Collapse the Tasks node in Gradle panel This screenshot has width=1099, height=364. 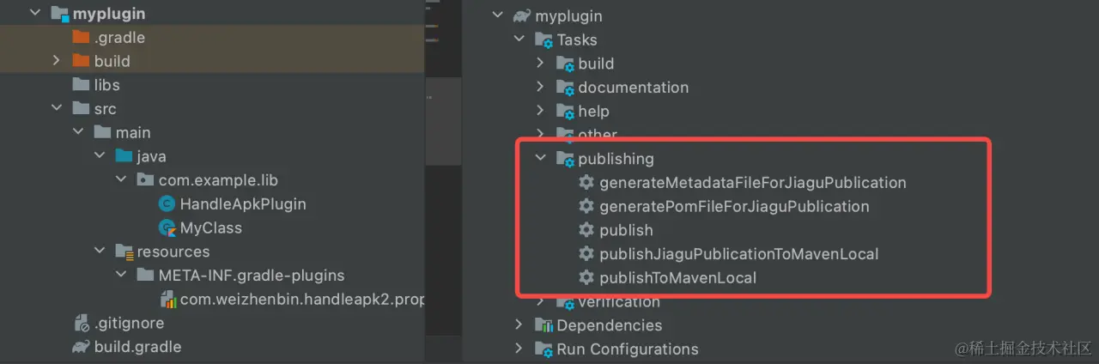(519, 39)
